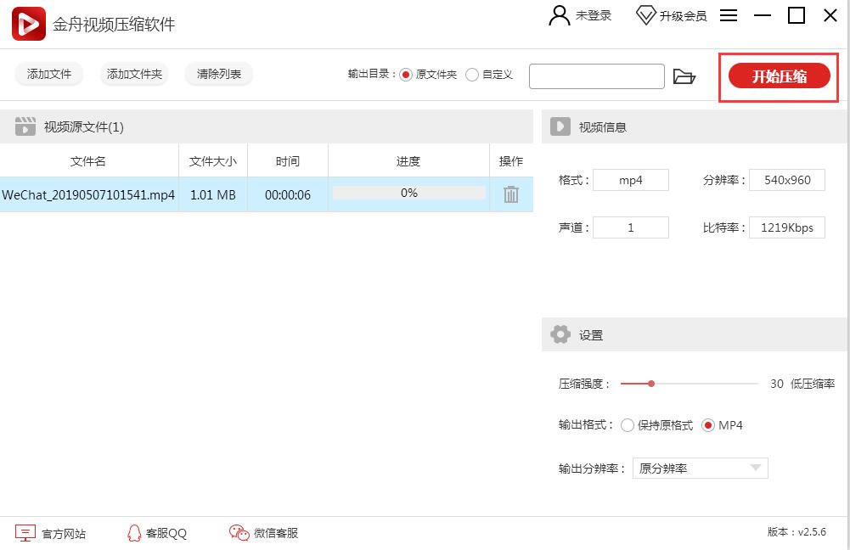Open the hamburger menu
850x550 pixels.
pyautogui.click(x=729, y=14)
